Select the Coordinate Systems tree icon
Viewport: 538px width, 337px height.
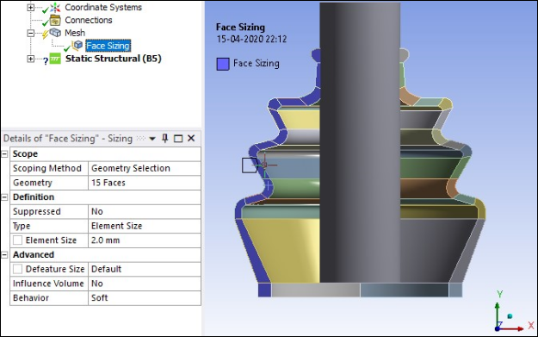tap(55, 7)
